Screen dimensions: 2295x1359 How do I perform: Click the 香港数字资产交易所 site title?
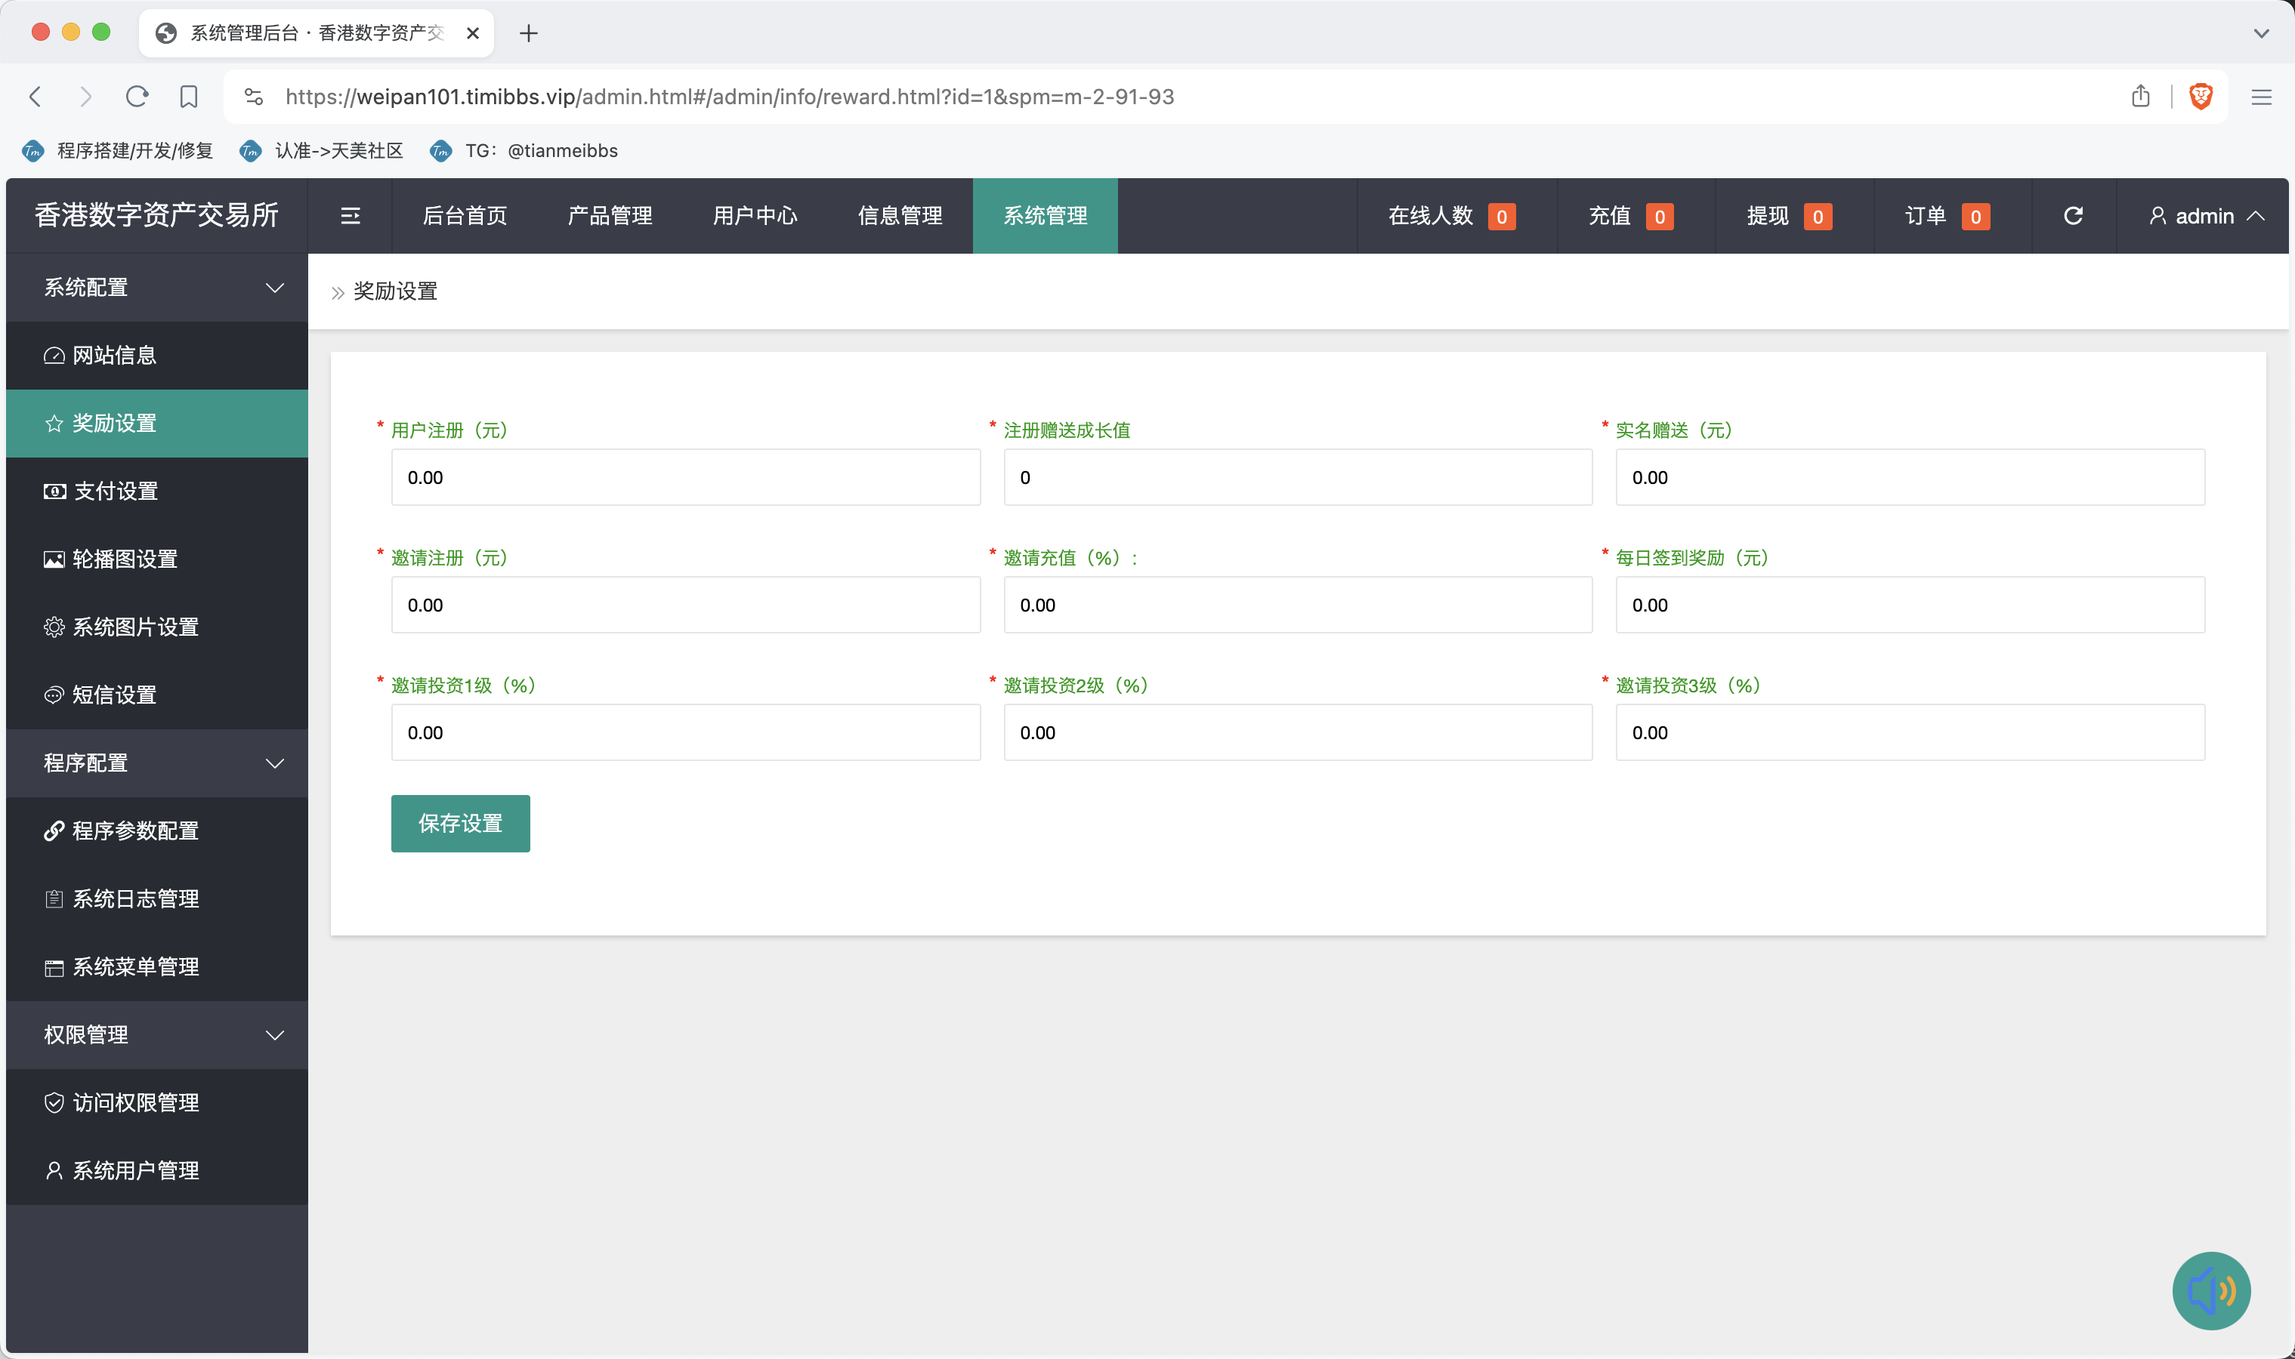(x=156, y=215)
